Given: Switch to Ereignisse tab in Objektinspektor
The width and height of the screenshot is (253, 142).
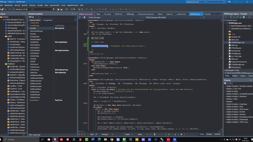Looking at the screenshot, I should pos(48,20).
